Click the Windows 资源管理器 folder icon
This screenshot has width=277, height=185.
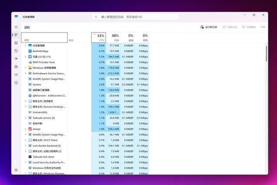(30, 68)
